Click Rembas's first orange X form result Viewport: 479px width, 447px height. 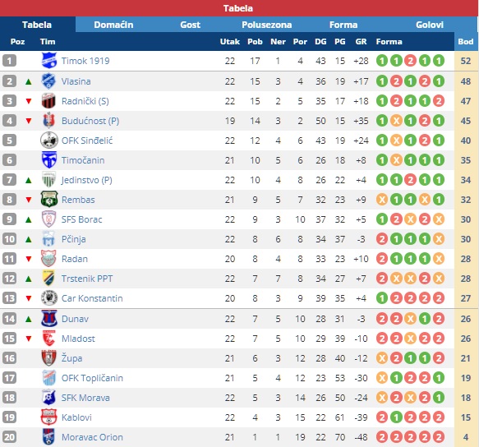[x=382, y=200]
